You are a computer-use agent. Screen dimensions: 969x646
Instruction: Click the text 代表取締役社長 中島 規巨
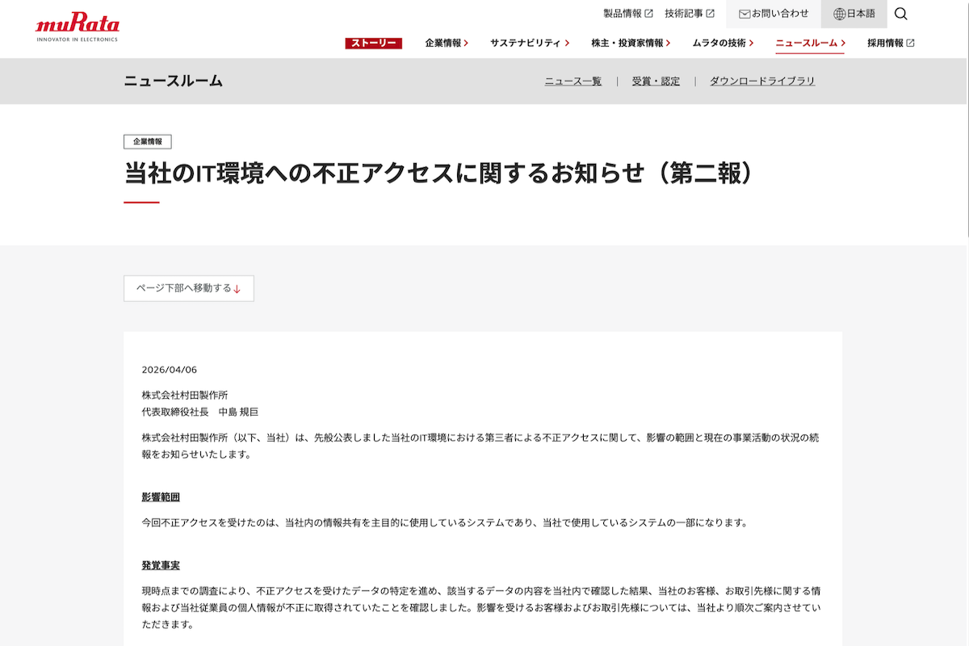199,412
